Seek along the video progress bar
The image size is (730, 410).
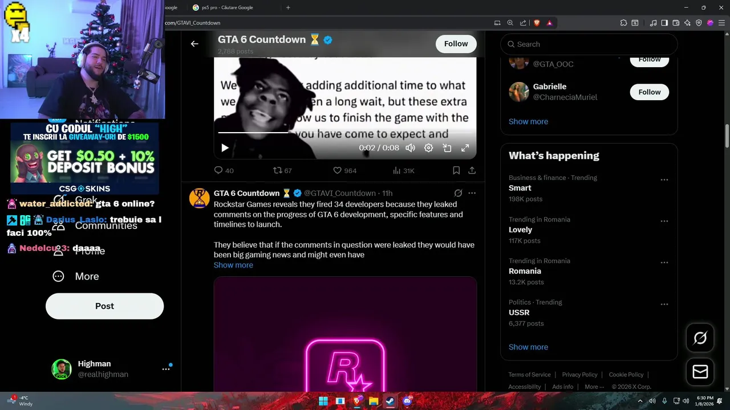coord(344,132)
